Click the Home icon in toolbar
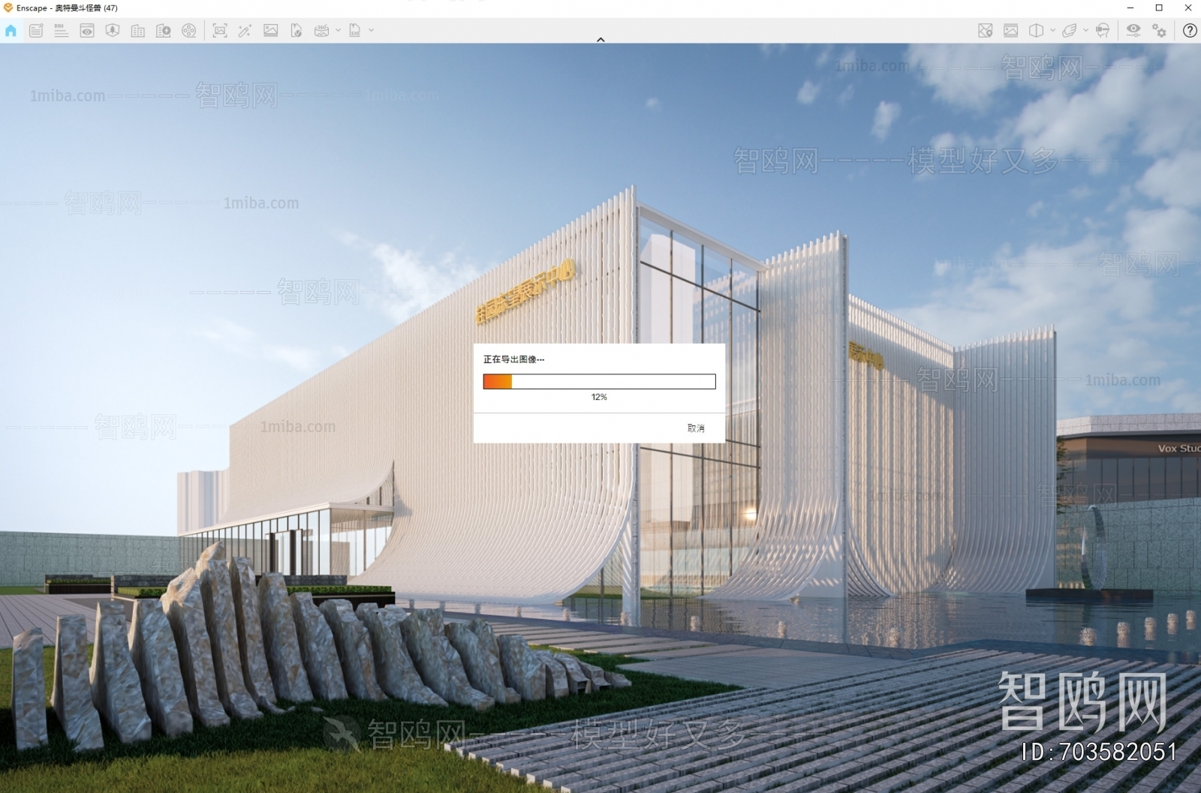Screen dimensions: 1201x793 pos(11,31)
